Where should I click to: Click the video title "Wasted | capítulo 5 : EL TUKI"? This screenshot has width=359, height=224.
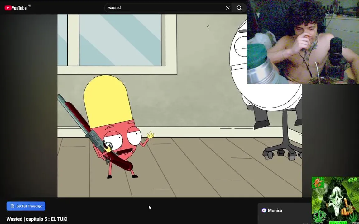click(x=37, y=219)
